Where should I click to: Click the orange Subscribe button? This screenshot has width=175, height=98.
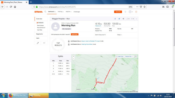pos(118,12)
